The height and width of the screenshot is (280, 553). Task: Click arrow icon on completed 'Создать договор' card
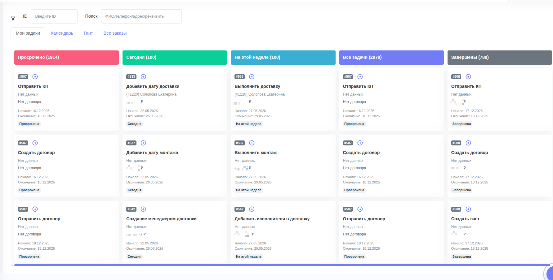pos(468,143)
